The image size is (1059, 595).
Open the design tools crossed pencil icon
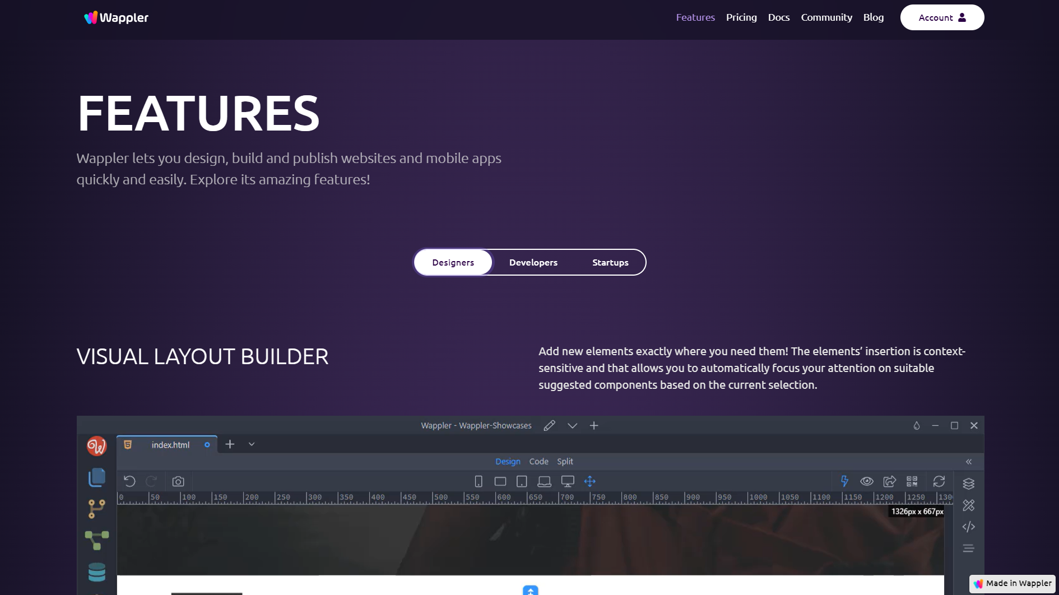pyautogui.click(x=969, y=505)
